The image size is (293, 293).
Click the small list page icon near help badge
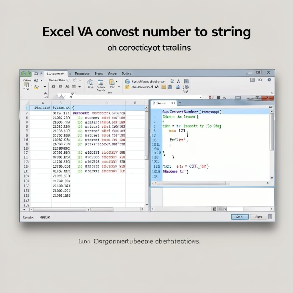coord(252,80)
